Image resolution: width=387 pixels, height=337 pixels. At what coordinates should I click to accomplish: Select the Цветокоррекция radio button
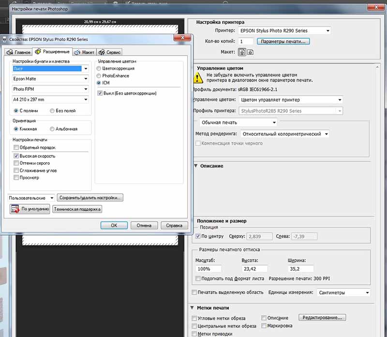(x=99, y=69)
